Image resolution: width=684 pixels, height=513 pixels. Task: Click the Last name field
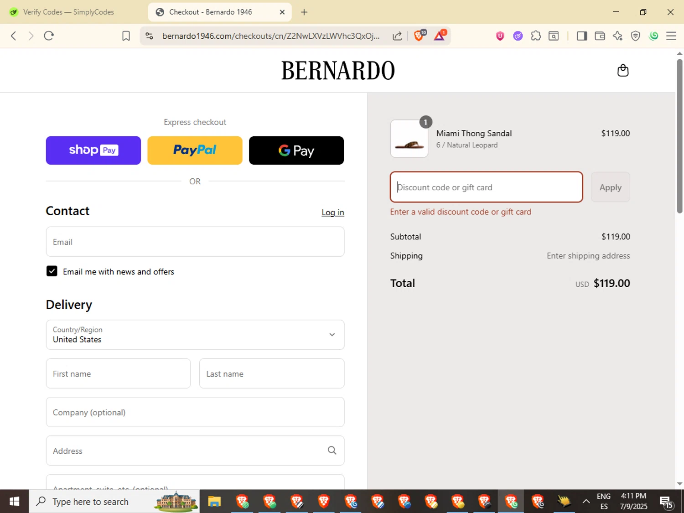tap(272, 373)
